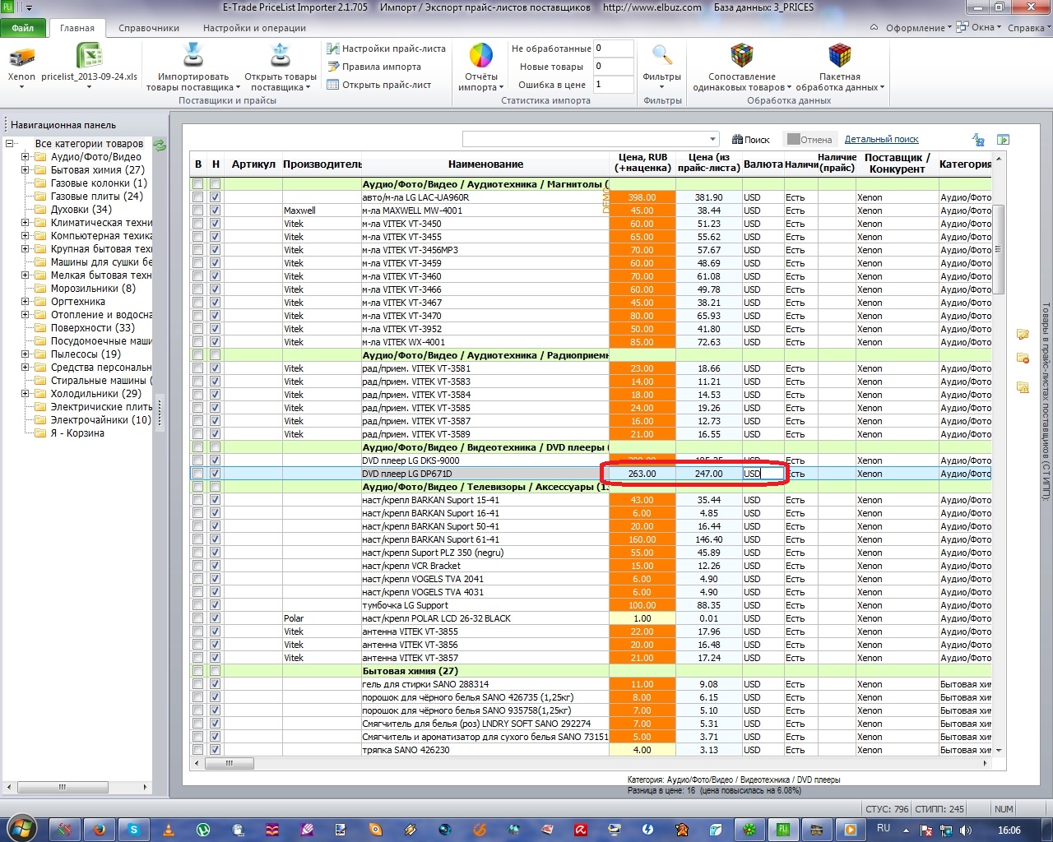The width and height of the screenshot is (1053, 842).
Task: Toggle Н checkbox for м-ла MAXWELL MW-4001
Action: (215, 210)
